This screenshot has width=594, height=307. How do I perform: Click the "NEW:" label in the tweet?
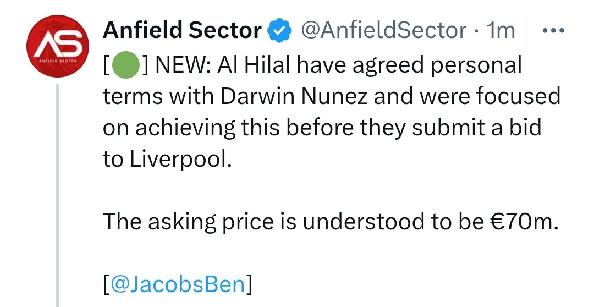[183, 66]
